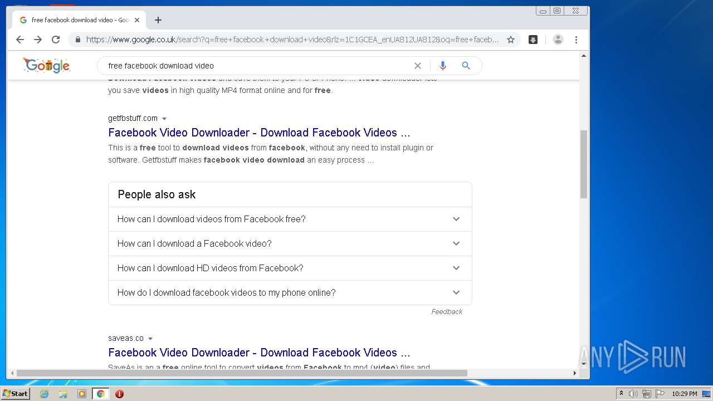Image resolution: width=713 pixels, height=401 pixels.
Task: Open the getfbstuff.com result dropdown arrow
Action: (x=164, y=119)
